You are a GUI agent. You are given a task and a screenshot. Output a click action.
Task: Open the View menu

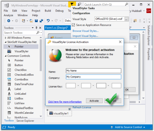pos(24,11)
